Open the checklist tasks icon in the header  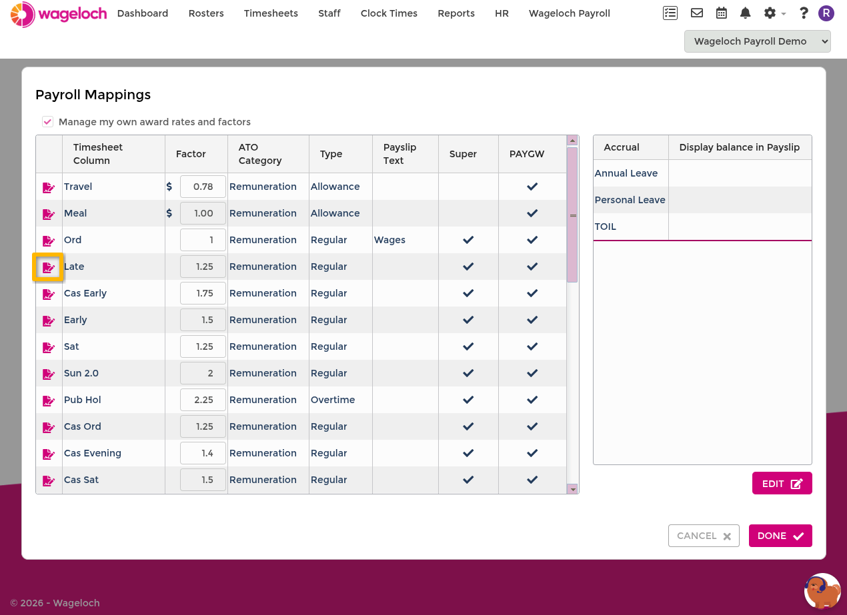coord(670,13)
